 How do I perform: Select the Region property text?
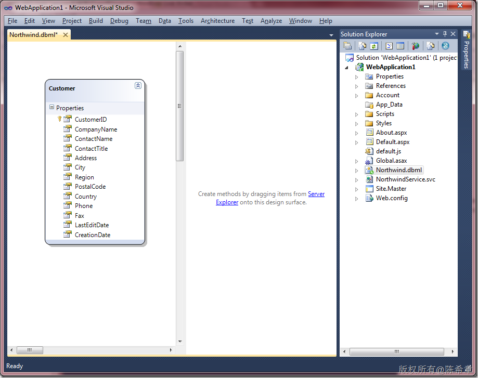pos(84,177)
